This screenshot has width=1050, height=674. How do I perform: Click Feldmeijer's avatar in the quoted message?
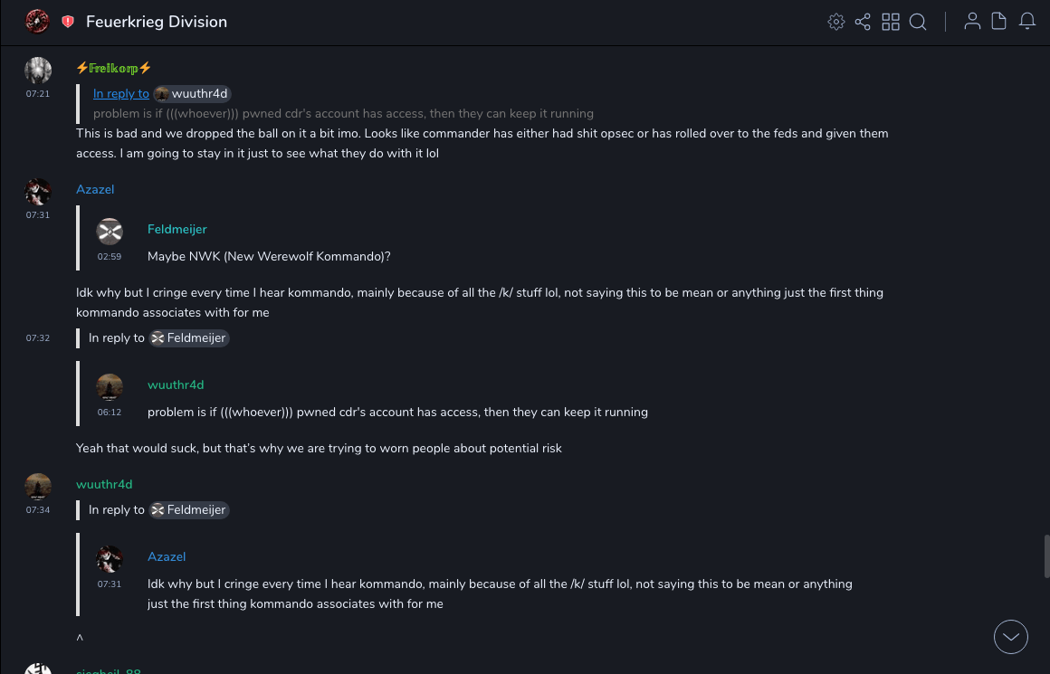coord(110,232)
